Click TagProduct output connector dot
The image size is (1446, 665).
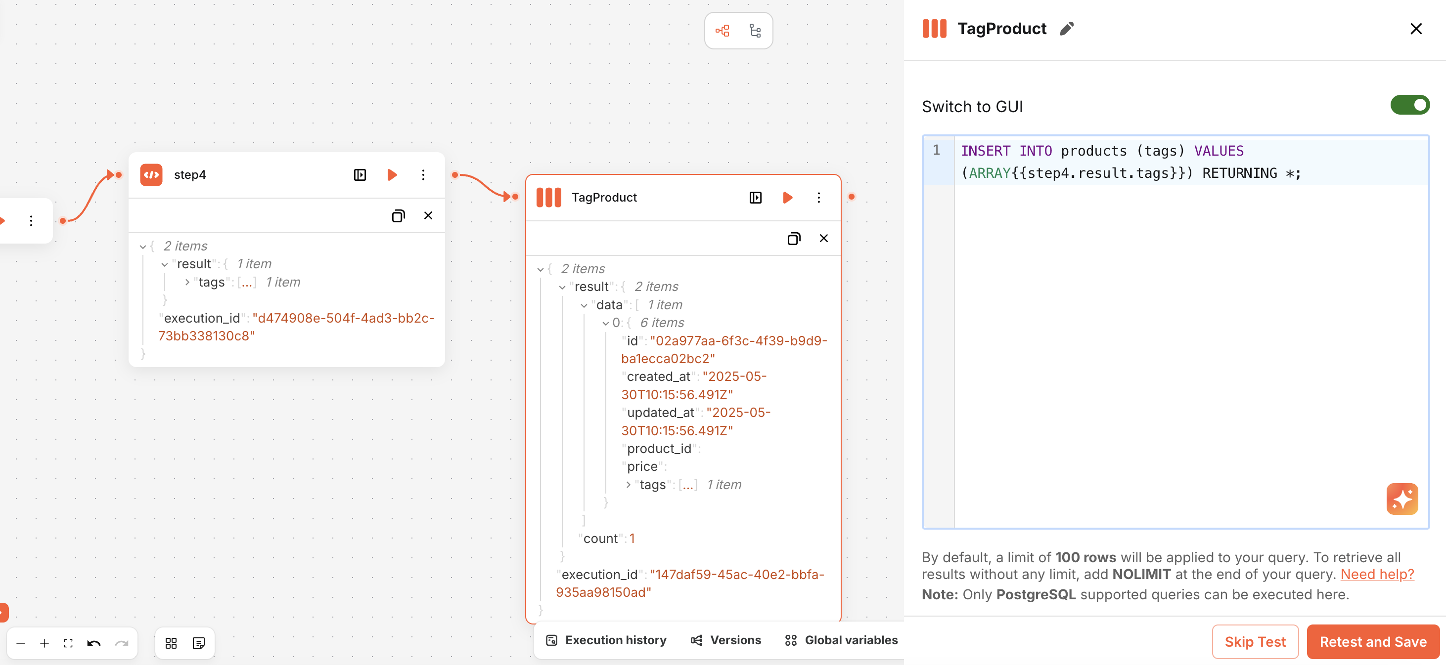coord(852,197)
